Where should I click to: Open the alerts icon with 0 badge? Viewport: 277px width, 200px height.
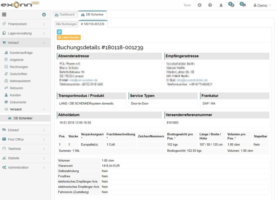pyautogui.click(x=231, y=5)
